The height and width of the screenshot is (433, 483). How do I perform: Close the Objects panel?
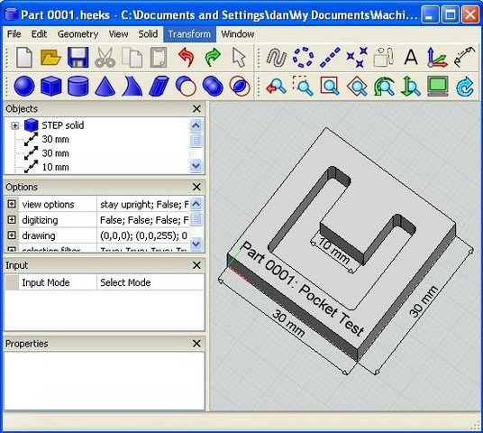pos(196,108)
